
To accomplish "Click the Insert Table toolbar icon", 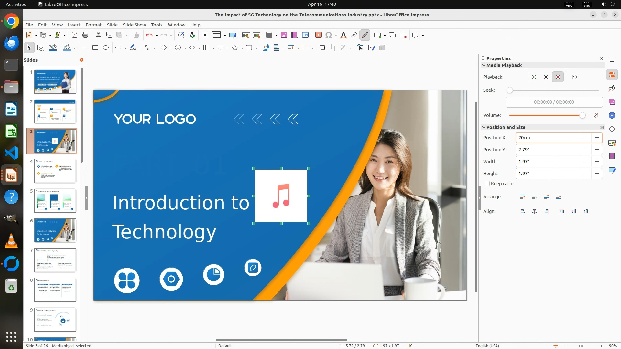I will click(x=269, y=35).
